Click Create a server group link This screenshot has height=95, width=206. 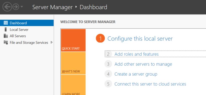tap(136, 74)
